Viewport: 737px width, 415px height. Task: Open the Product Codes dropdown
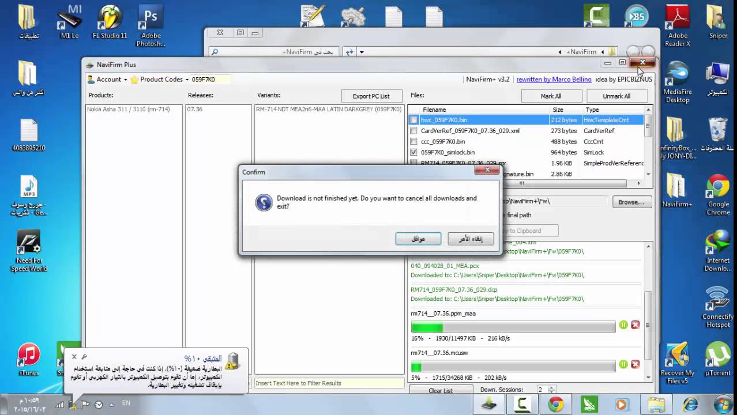coord(160,80)
